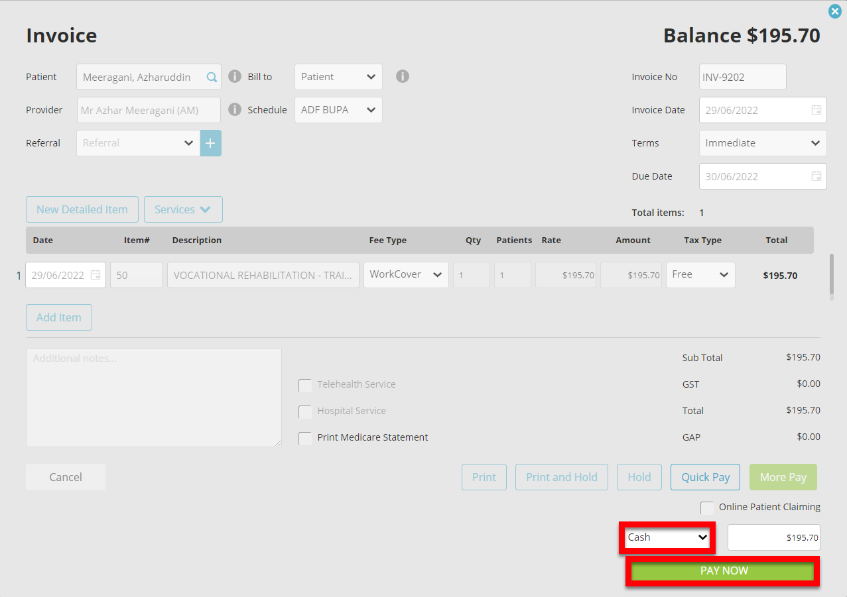The width and height of the screenshot is (847, 597).
Task: Click the payment amount field $195.70
Action: [774, 537]
